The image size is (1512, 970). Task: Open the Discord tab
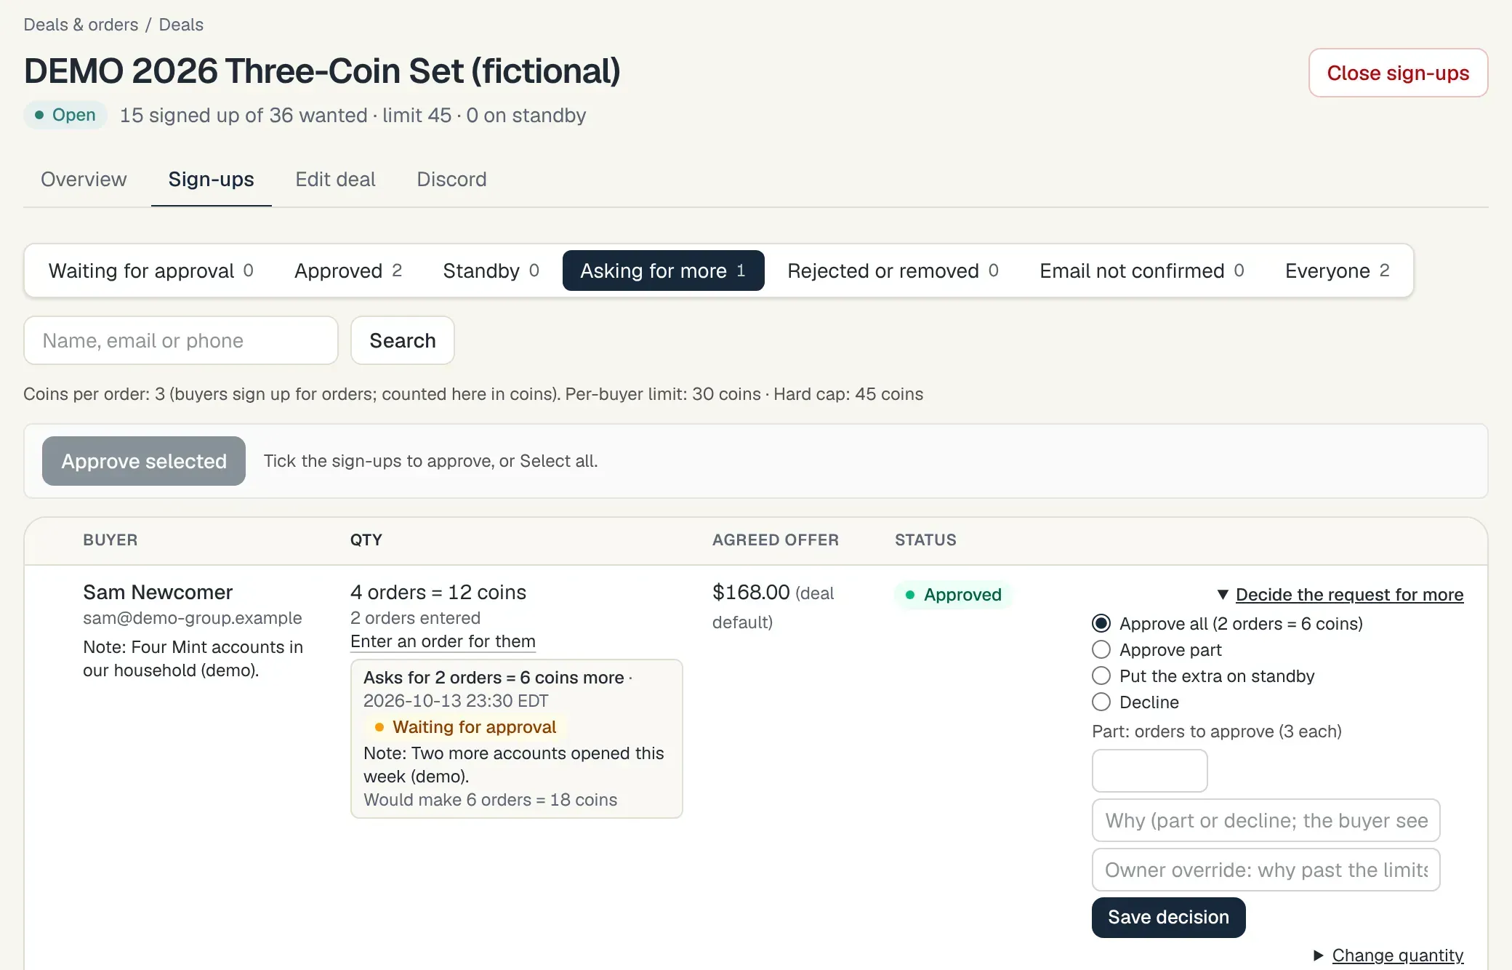(x=451, y=179)
